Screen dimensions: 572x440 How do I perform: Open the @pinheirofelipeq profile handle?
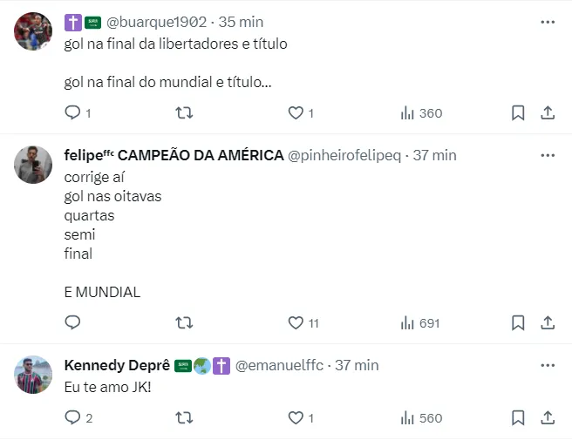(x=344, y=155)
